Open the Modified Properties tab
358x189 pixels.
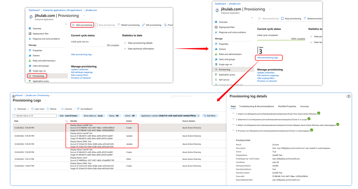tap(287, 106)
